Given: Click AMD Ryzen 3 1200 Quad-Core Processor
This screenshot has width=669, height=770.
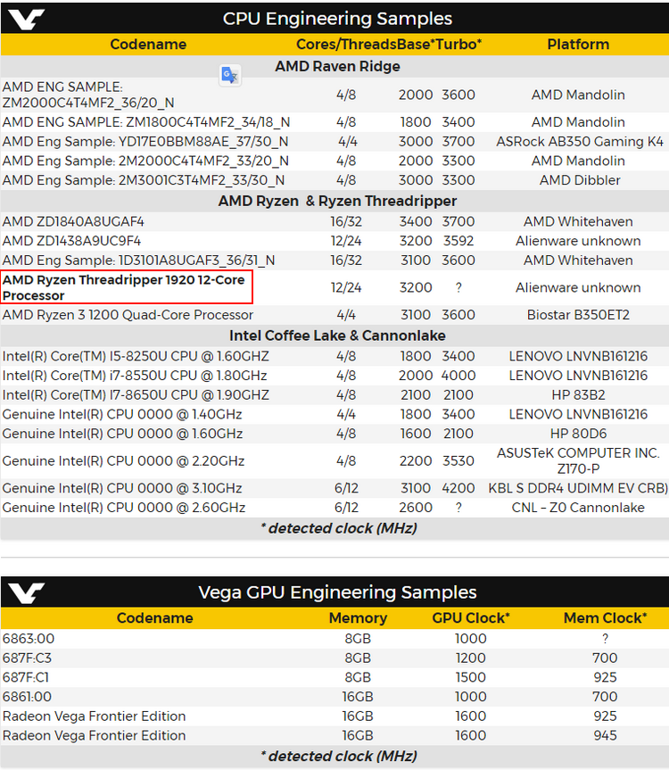Looking at the screenshot, I should [x=128, y=315].
